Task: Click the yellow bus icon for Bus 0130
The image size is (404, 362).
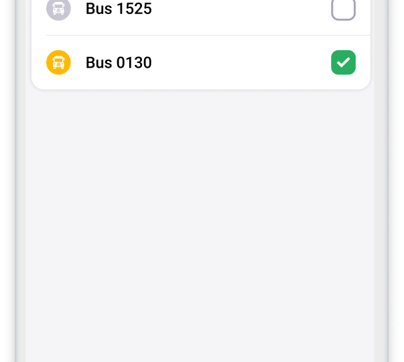Action: [58, 62]
